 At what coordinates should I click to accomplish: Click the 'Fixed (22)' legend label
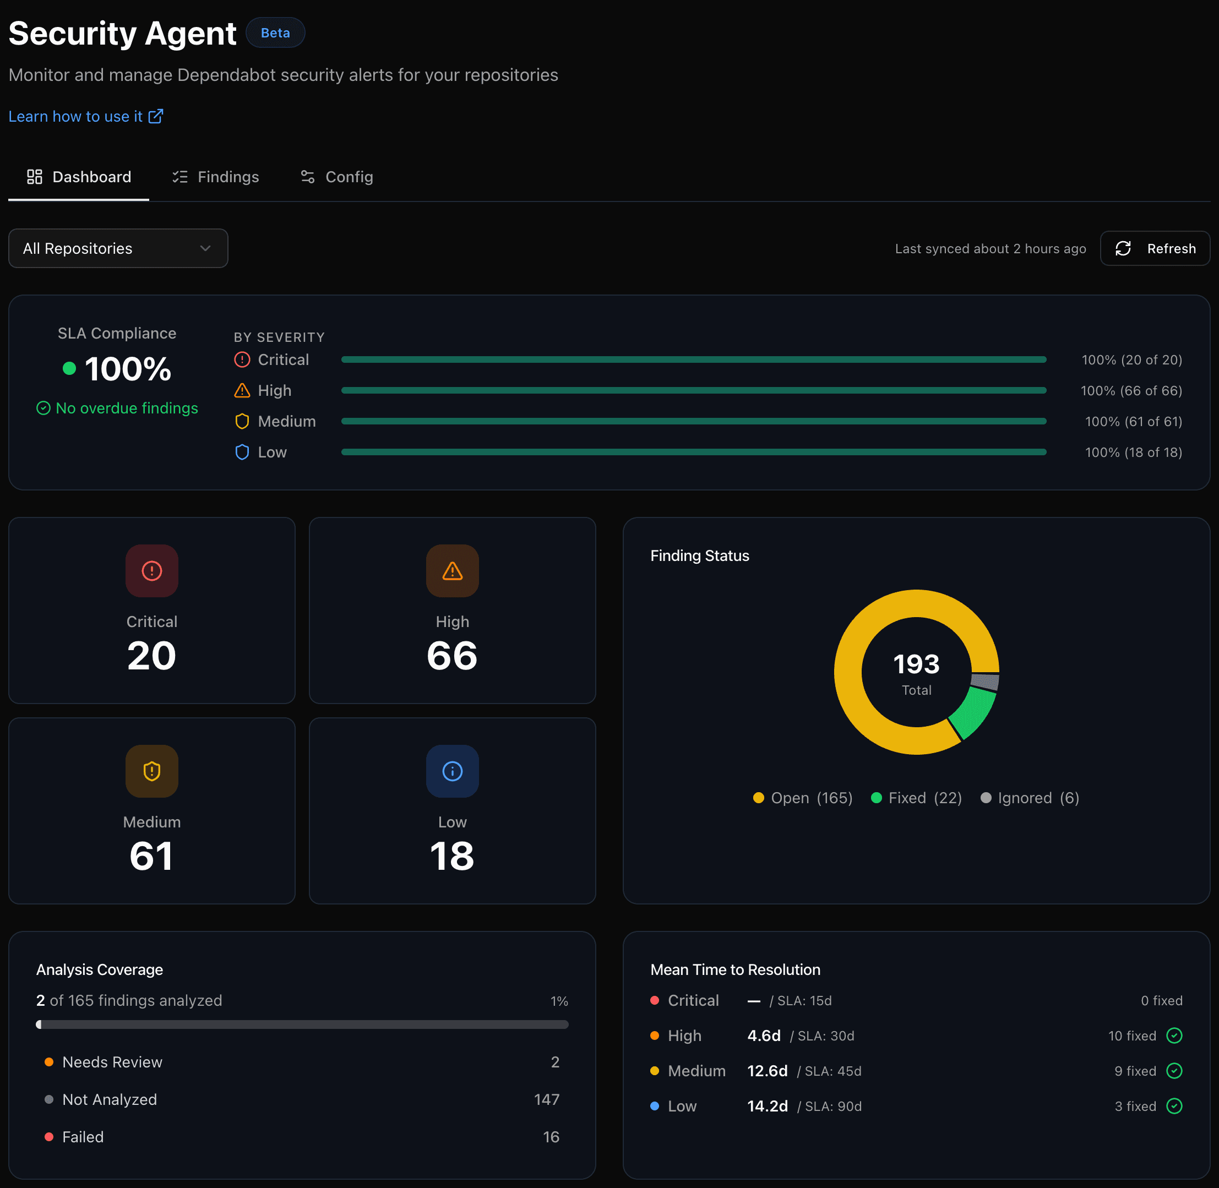point(925,798)
